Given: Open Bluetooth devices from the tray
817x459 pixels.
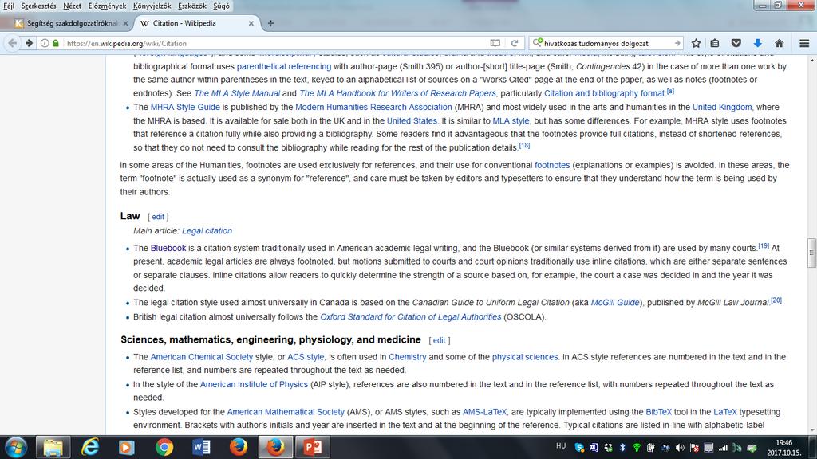Looking at the screenshot, I should (x=622, y=448).
